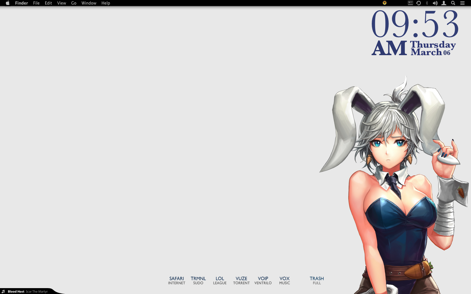Click the terminal menu bar icon
The height and width of the screenshot is (294, 471).
(x=410, y=3)
